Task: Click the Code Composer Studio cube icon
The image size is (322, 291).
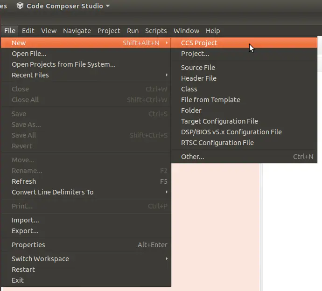Action: point(20,6)
